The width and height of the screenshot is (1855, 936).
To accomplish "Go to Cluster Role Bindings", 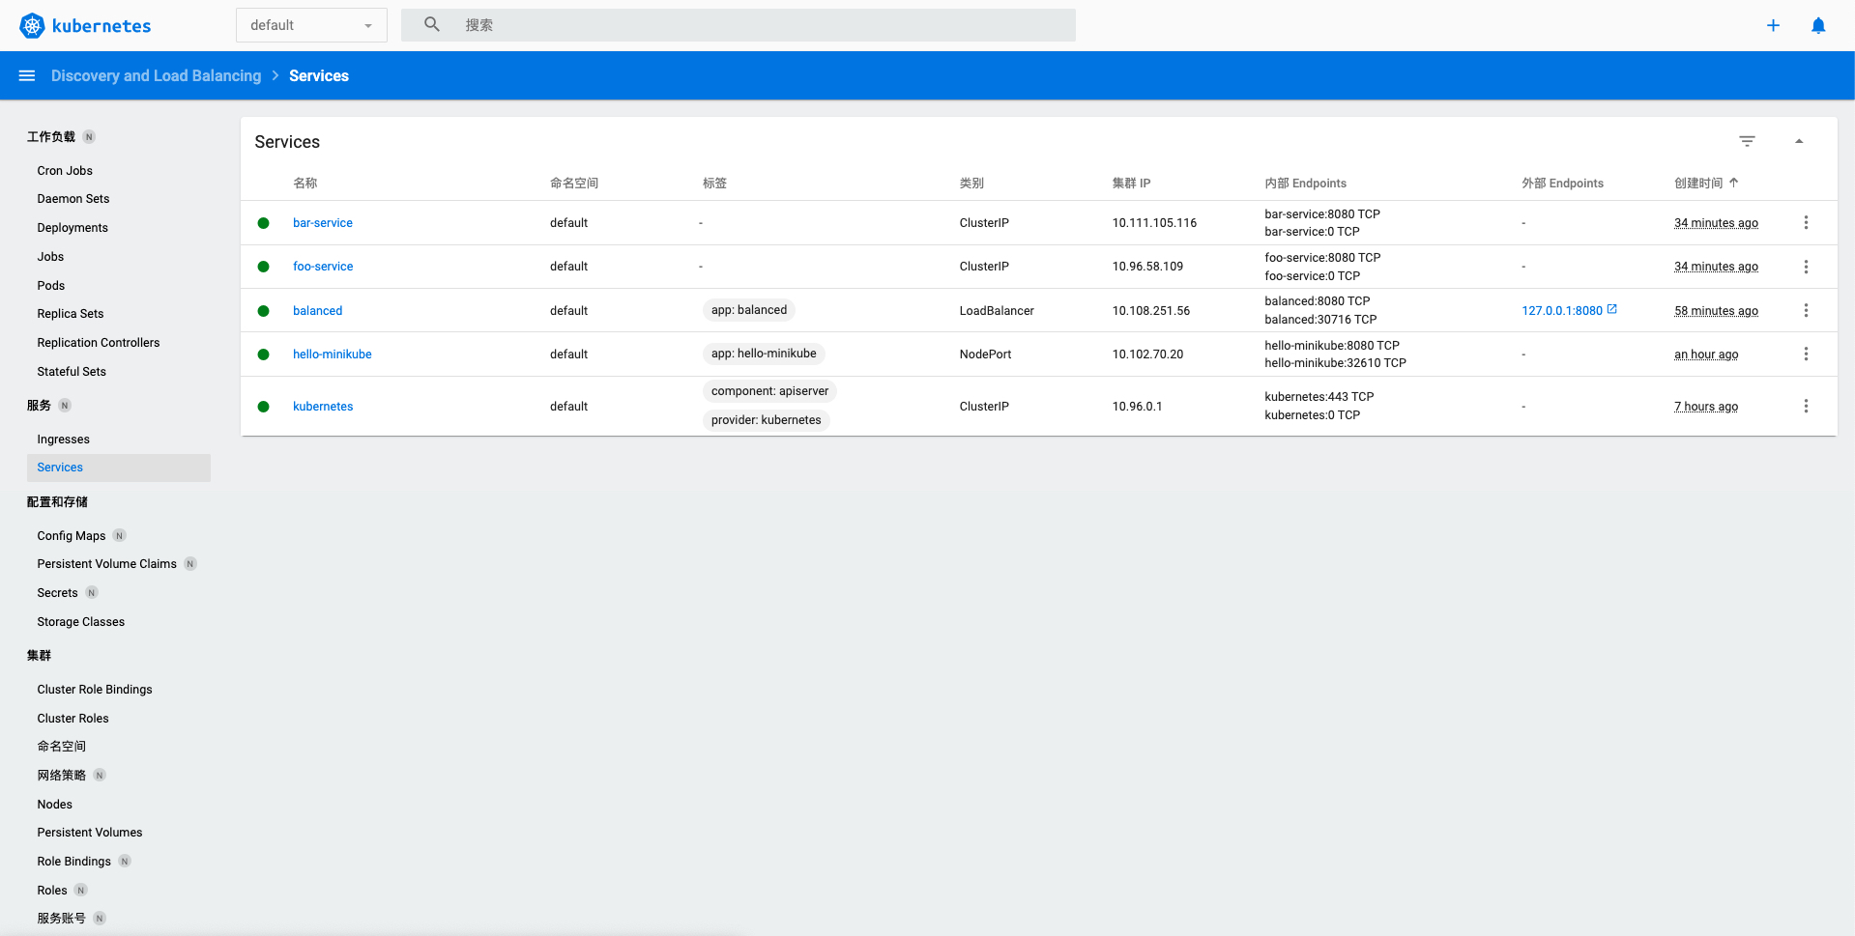I will 95,690.
